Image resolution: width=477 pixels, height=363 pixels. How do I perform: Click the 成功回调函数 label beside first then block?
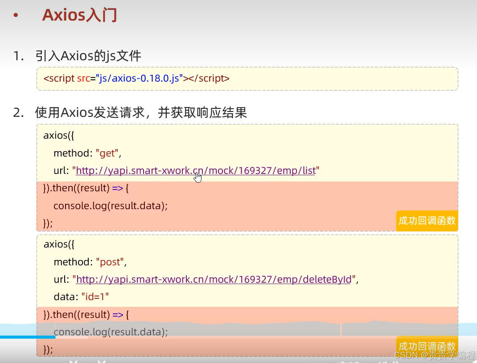[427, 221]
